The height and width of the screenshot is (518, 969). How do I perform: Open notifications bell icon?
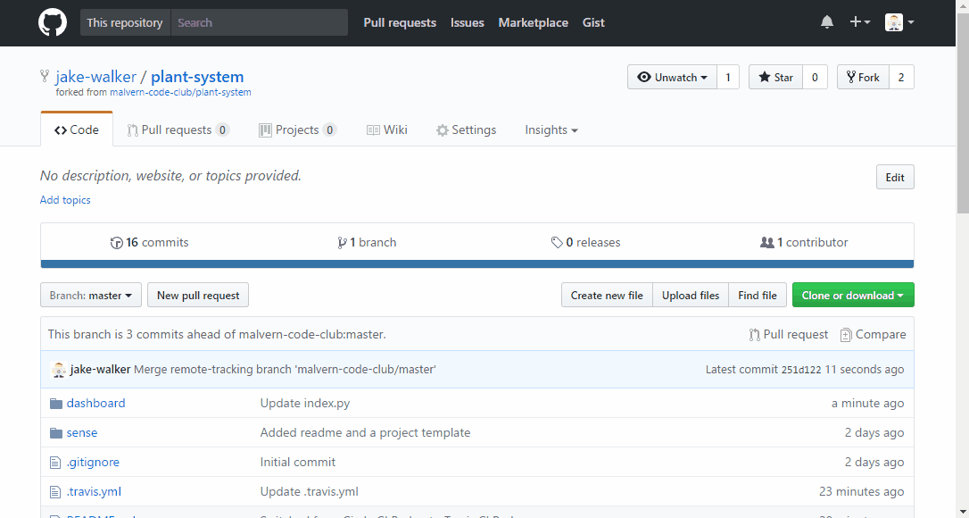[x=827, y=22]
